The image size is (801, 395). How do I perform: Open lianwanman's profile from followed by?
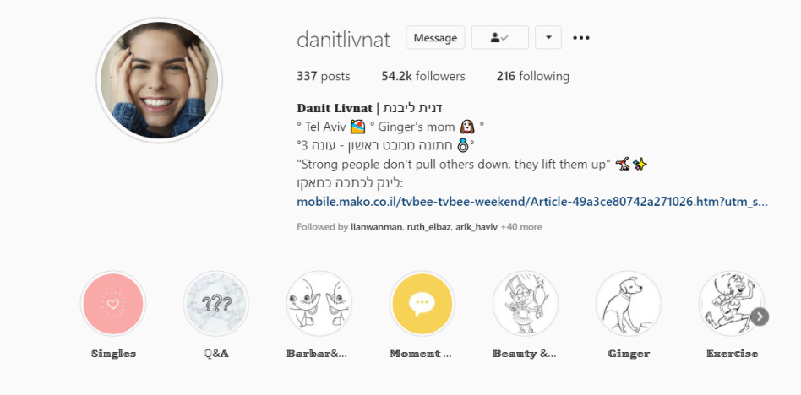(x=377, y=227)
